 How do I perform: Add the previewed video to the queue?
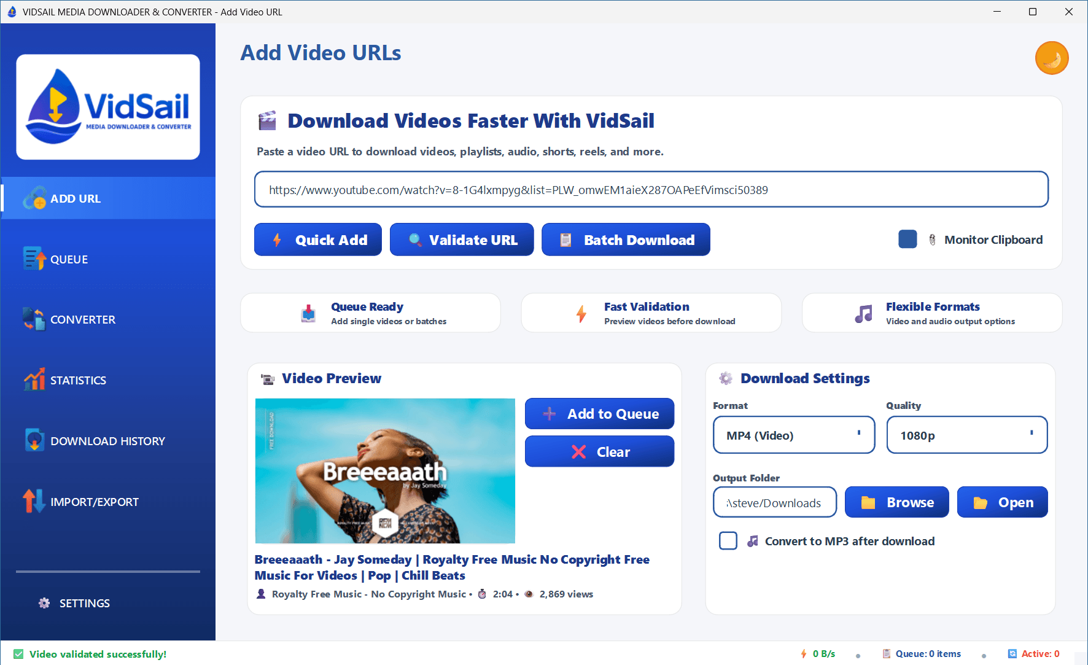click(599, 414)
